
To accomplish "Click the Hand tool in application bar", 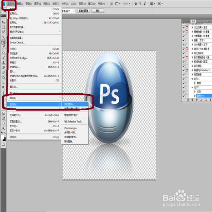I will [x=136, y=3].
